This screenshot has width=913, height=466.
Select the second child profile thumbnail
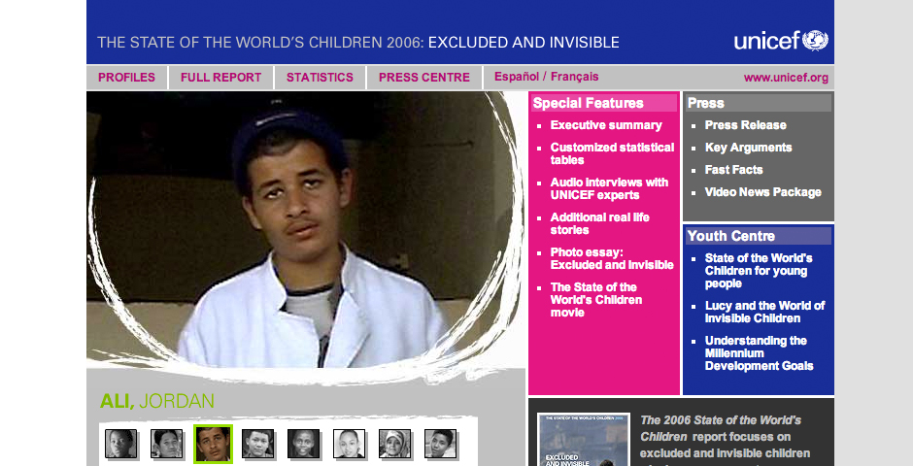pyautogui.click(x=166, y=444)
